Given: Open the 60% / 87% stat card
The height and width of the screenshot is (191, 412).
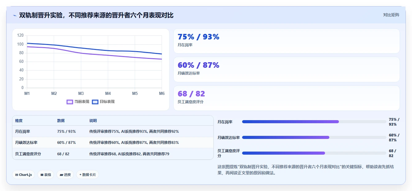Looking at the screenshot, I should click(x=286, y=69).
